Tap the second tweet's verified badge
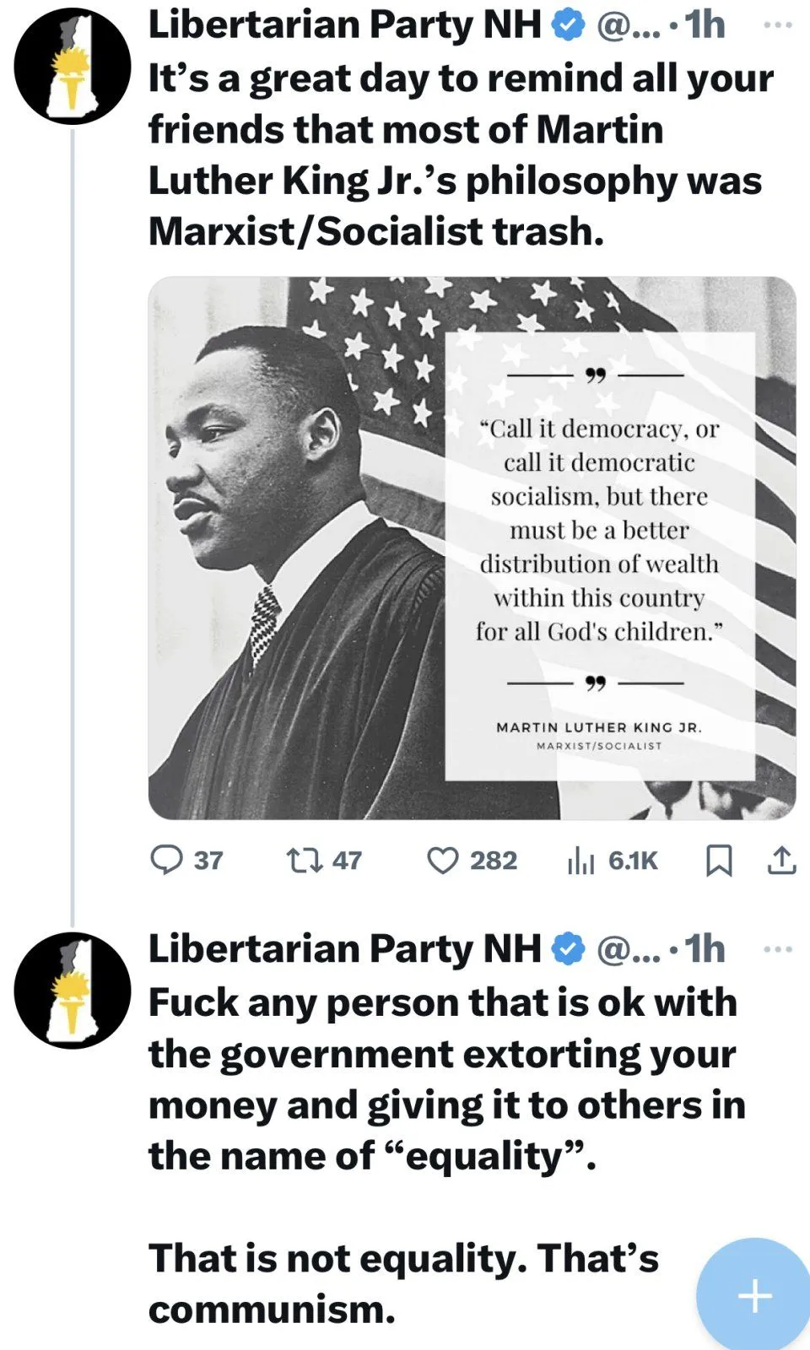The width and height of the screenshot is (810, 1350). pos(568,949)
